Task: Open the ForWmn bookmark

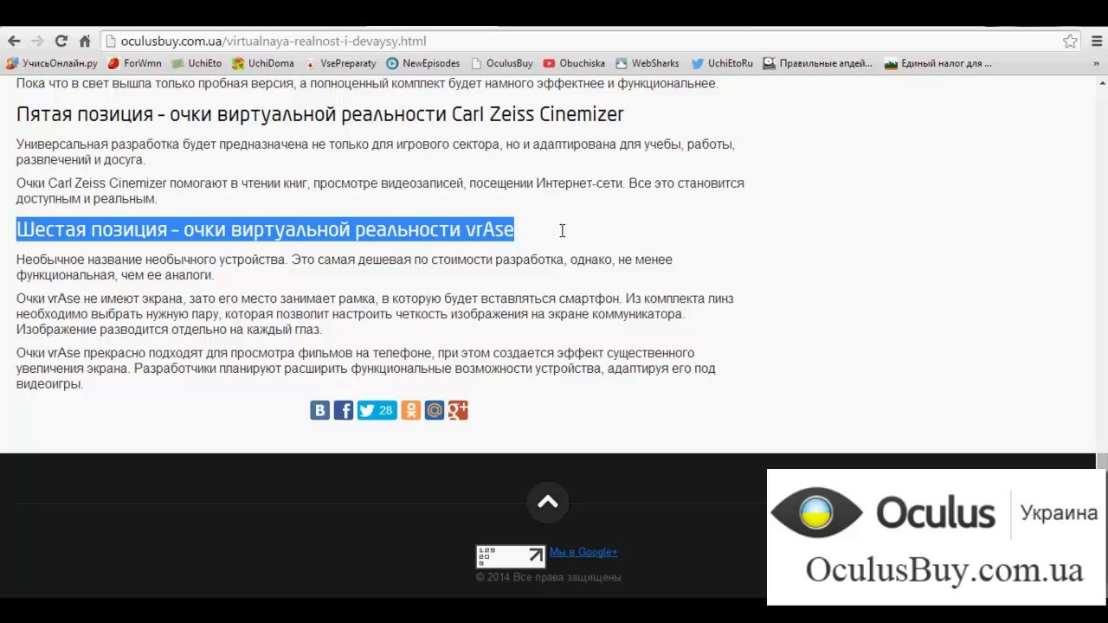Action: [x=134, y=63]
